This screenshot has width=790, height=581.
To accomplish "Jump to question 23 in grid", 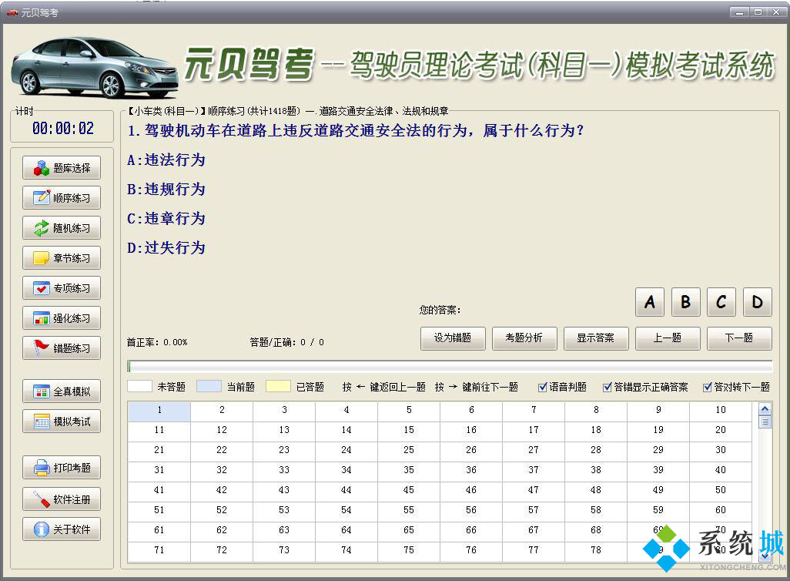I will tap(284, 450).
